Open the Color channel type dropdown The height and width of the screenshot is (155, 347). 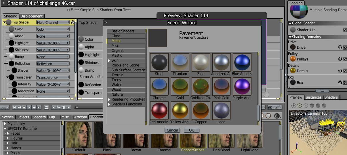[x=53, y=29]
